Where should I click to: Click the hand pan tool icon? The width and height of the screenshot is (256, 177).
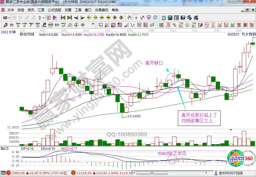coord(130,18)
